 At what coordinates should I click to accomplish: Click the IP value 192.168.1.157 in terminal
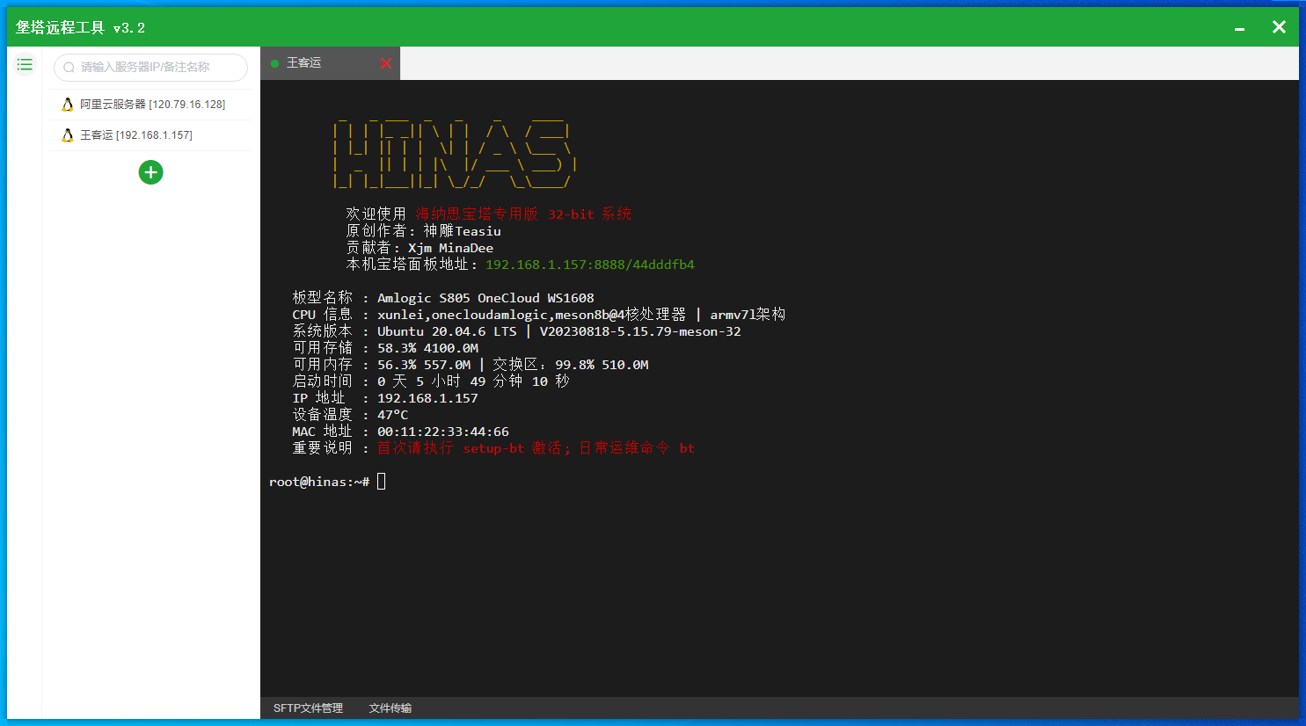click(427, 398)
